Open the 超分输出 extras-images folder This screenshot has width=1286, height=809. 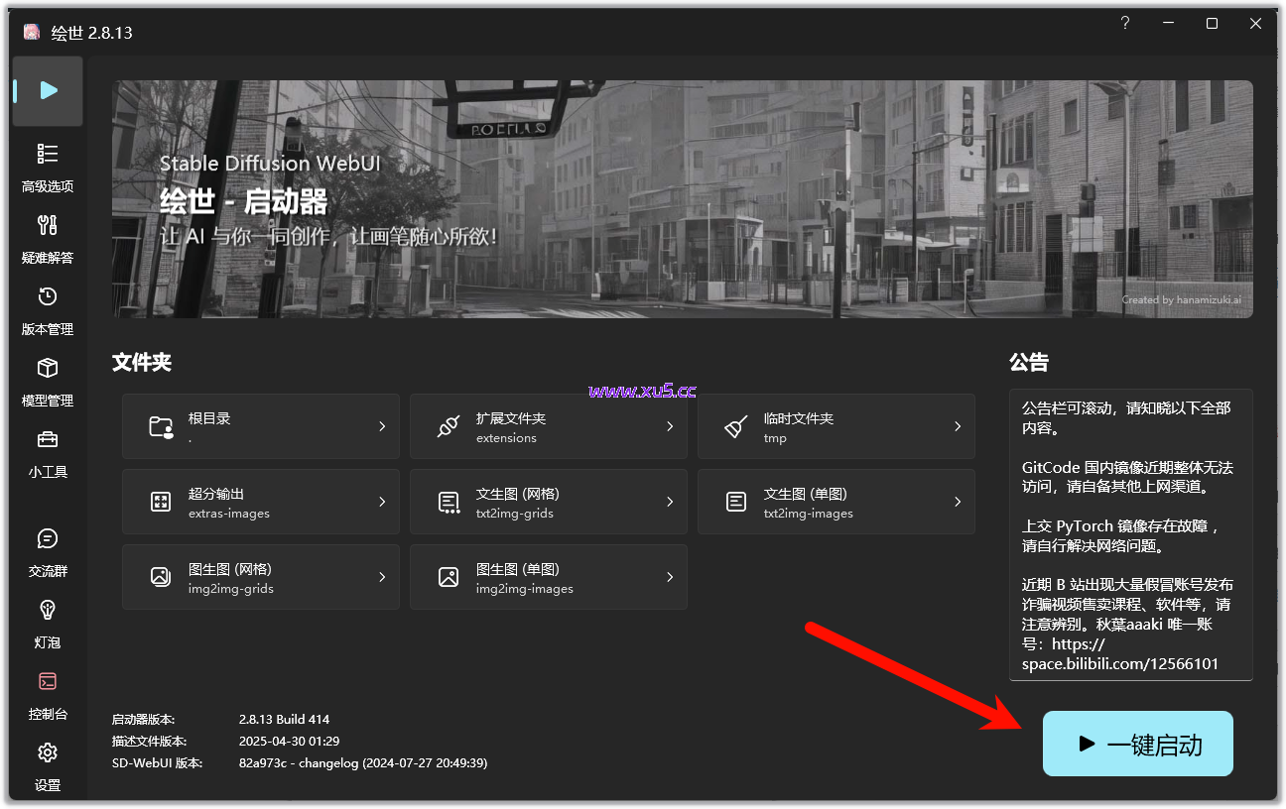pos(260,501)
